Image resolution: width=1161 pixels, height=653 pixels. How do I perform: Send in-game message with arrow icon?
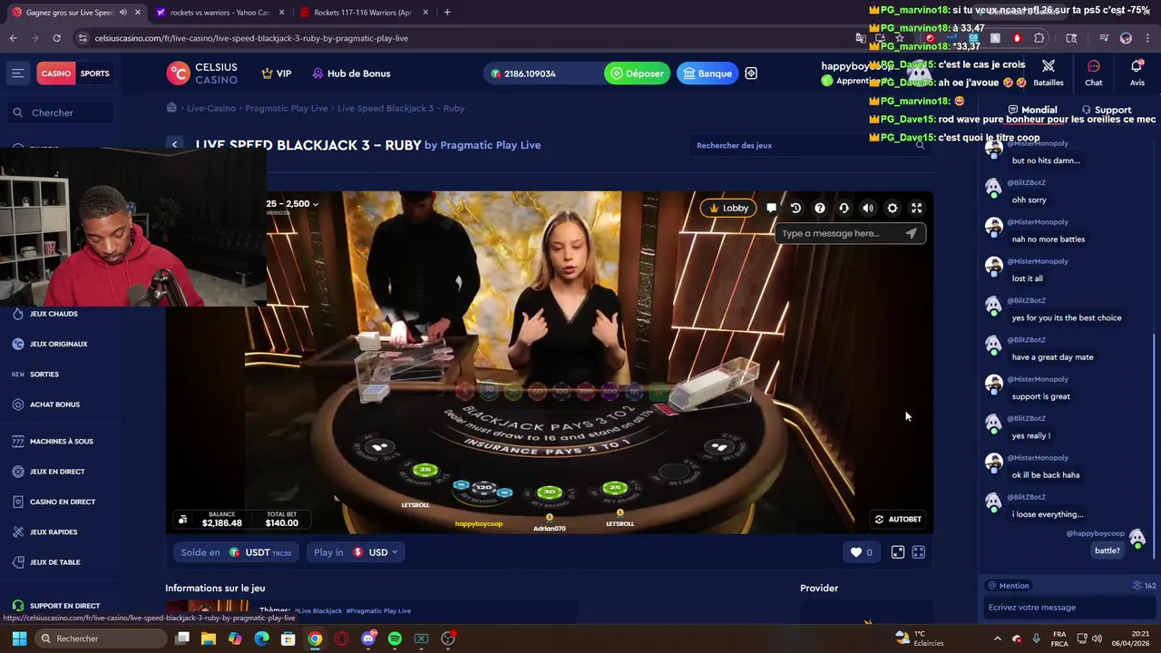tap(911, 233)
